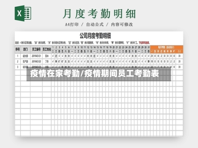Image resolution: width=198 pixels, height=148 pixels.
Task: Click the total 31 in row 2
Action: tap(179, 62)
